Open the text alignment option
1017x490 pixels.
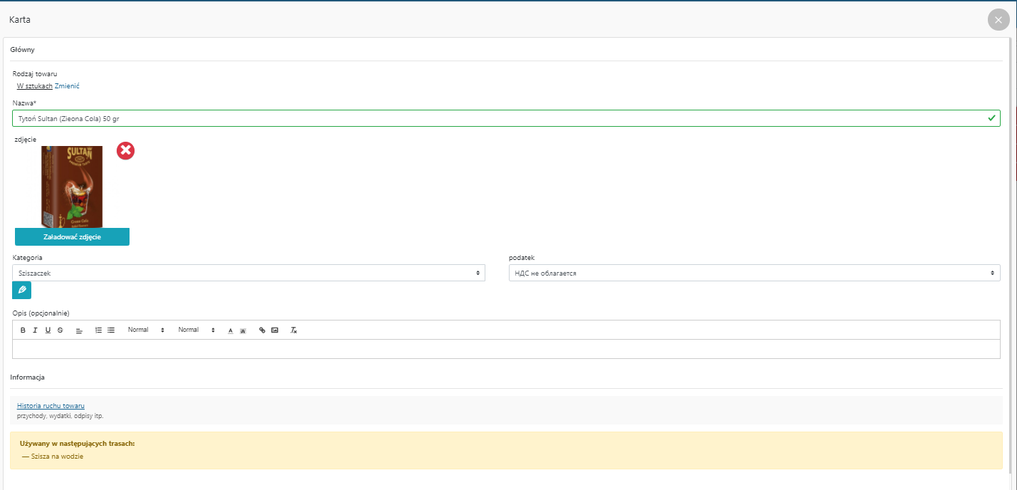pyautogui.click(x=79, y=330)
